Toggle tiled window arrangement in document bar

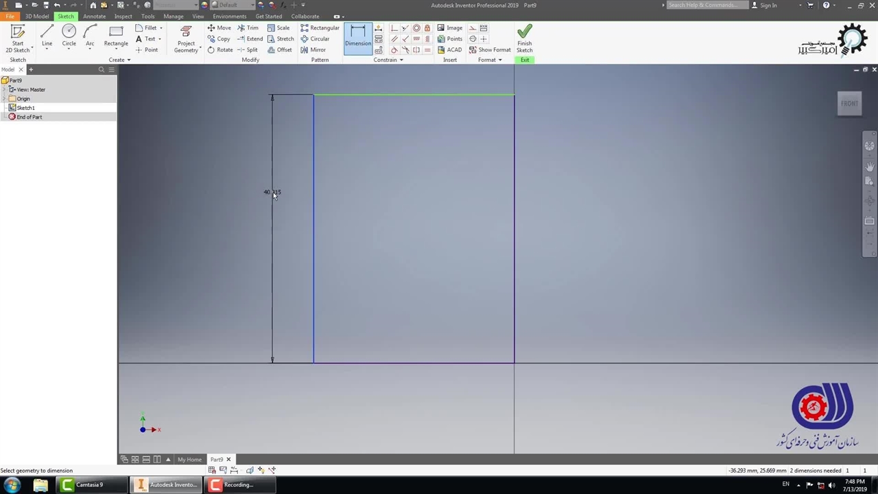point(135,460)
